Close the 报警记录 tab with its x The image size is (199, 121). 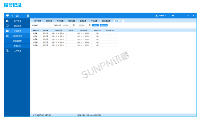[123, 20]
